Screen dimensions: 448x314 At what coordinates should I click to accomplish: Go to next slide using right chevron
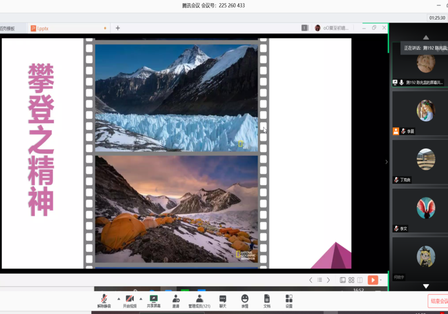point(328,280)
